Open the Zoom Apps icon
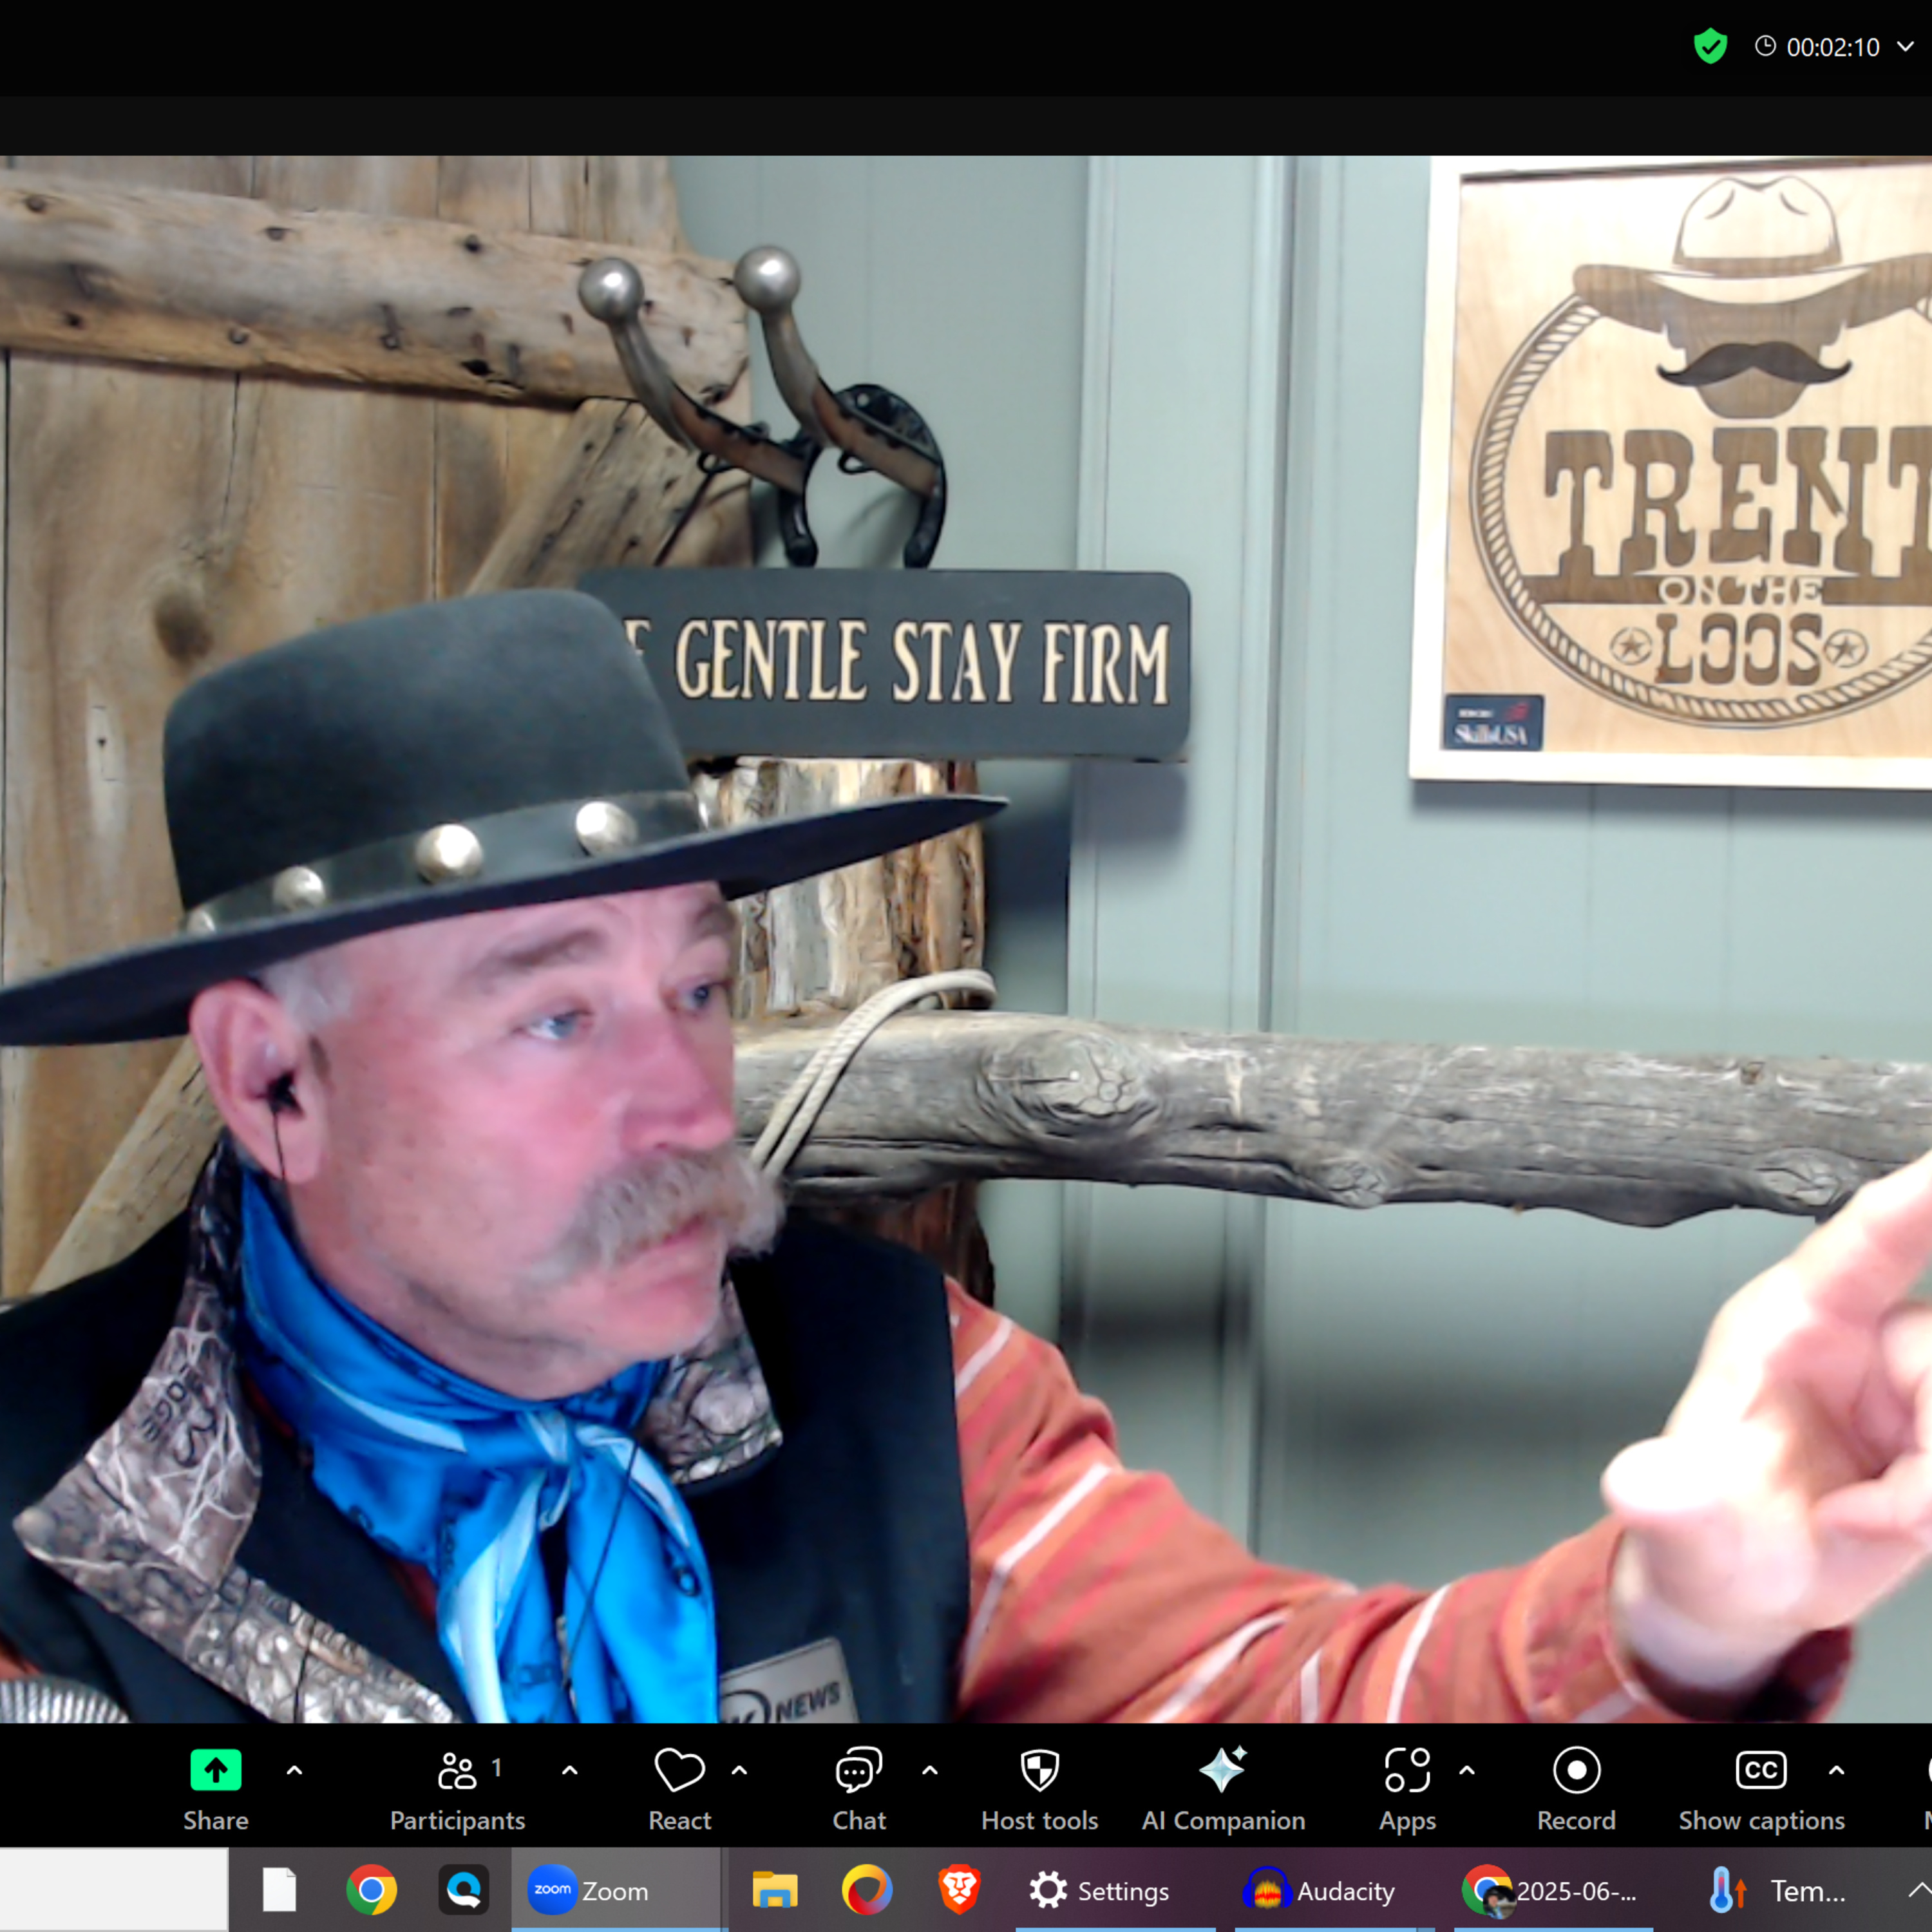 [1407, 1770]
